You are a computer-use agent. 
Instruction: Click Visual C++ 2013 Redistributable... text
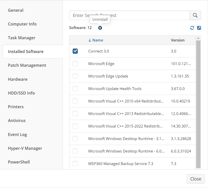(126, 114)
